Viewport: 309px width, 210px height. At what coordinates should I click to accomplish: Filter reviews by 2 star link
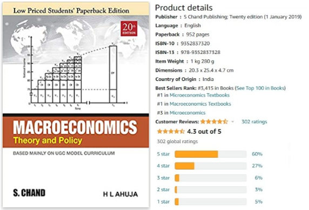click(163, 189)
